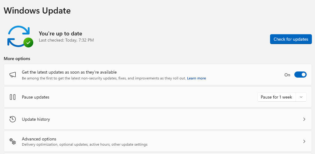Viewport: 315px width, 154px height.
Task: Click the Last checked timestamp text
Action: click(x=66, y=40)
